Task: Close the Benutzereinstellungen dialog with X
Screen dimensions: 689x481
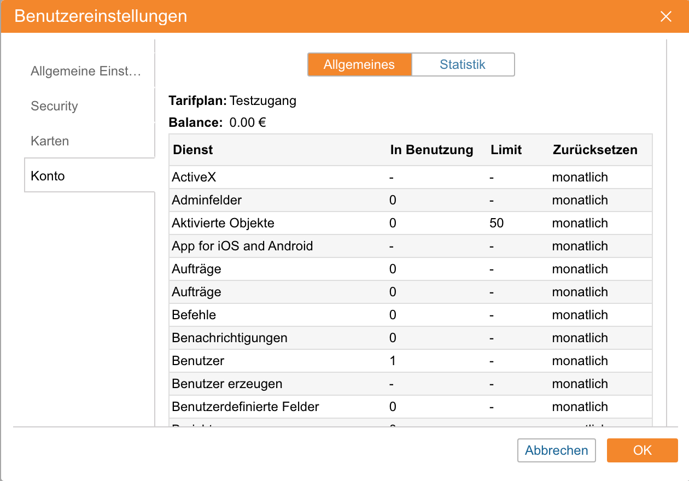Action: 665,16
